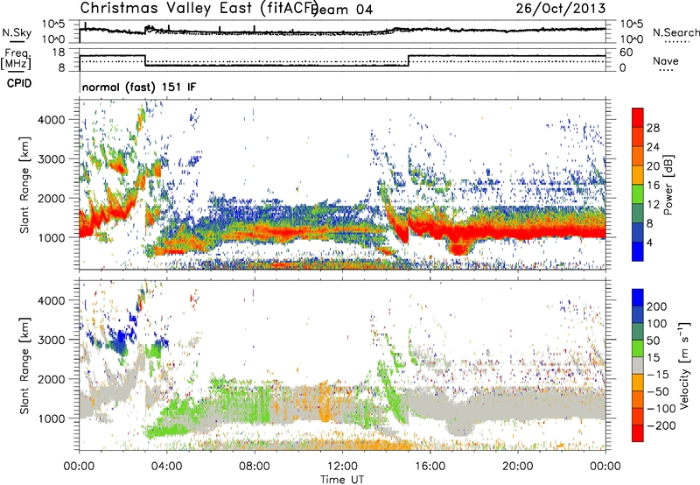The width and height of the screenshot is (700, 485).
Task: Click the 'Nave' legend label
Action: click(666, 61)
